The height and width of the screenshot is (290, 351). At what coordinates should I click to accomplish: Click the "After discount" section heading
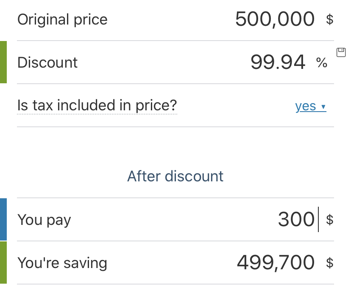(175, 176)
